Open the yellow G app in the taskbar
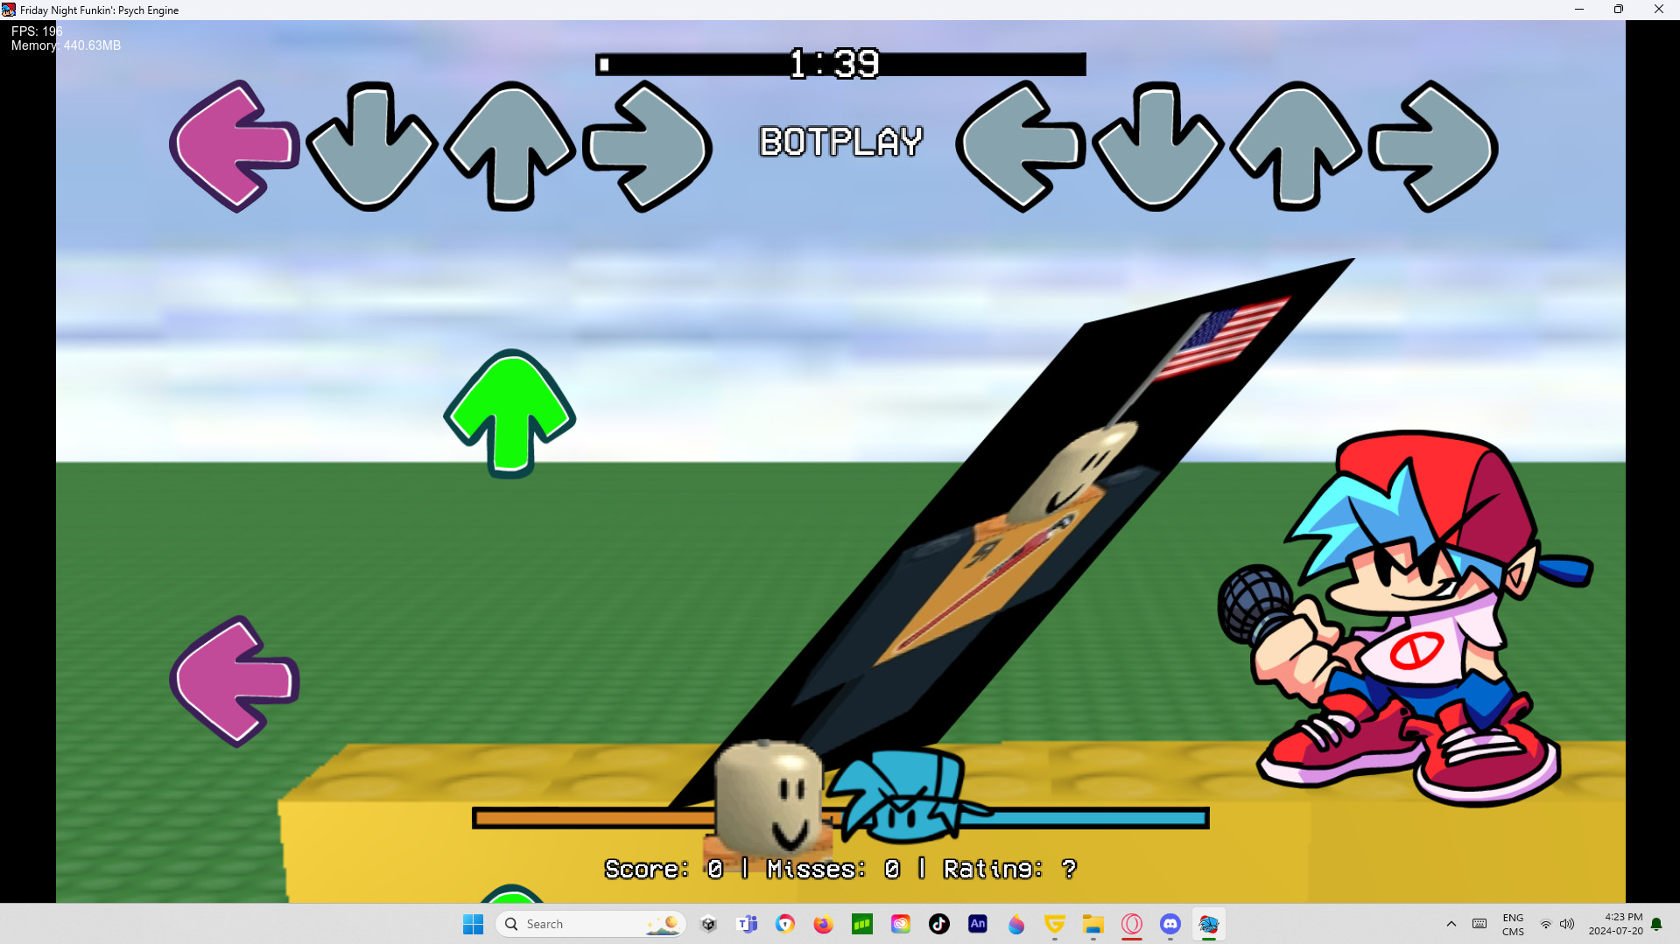The height and width of the screenshot is (944, 1680). click(1055, 924)
